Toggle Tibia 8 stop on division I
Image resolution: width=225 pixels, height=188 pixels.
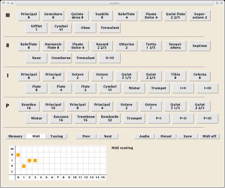[x=175, y=76]
